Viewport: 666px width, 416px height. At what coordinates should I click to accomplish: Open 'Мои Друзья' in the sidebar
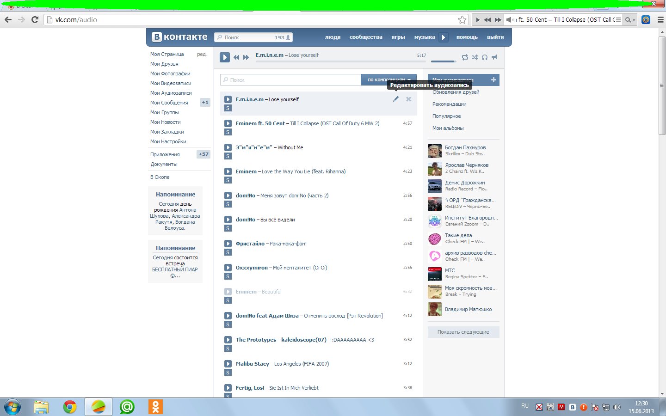164,64
